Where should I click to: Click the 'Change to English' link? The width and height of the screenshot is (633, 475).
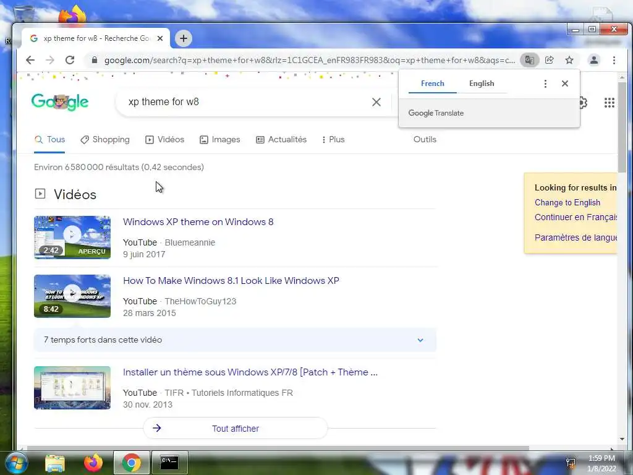point(567,202)
